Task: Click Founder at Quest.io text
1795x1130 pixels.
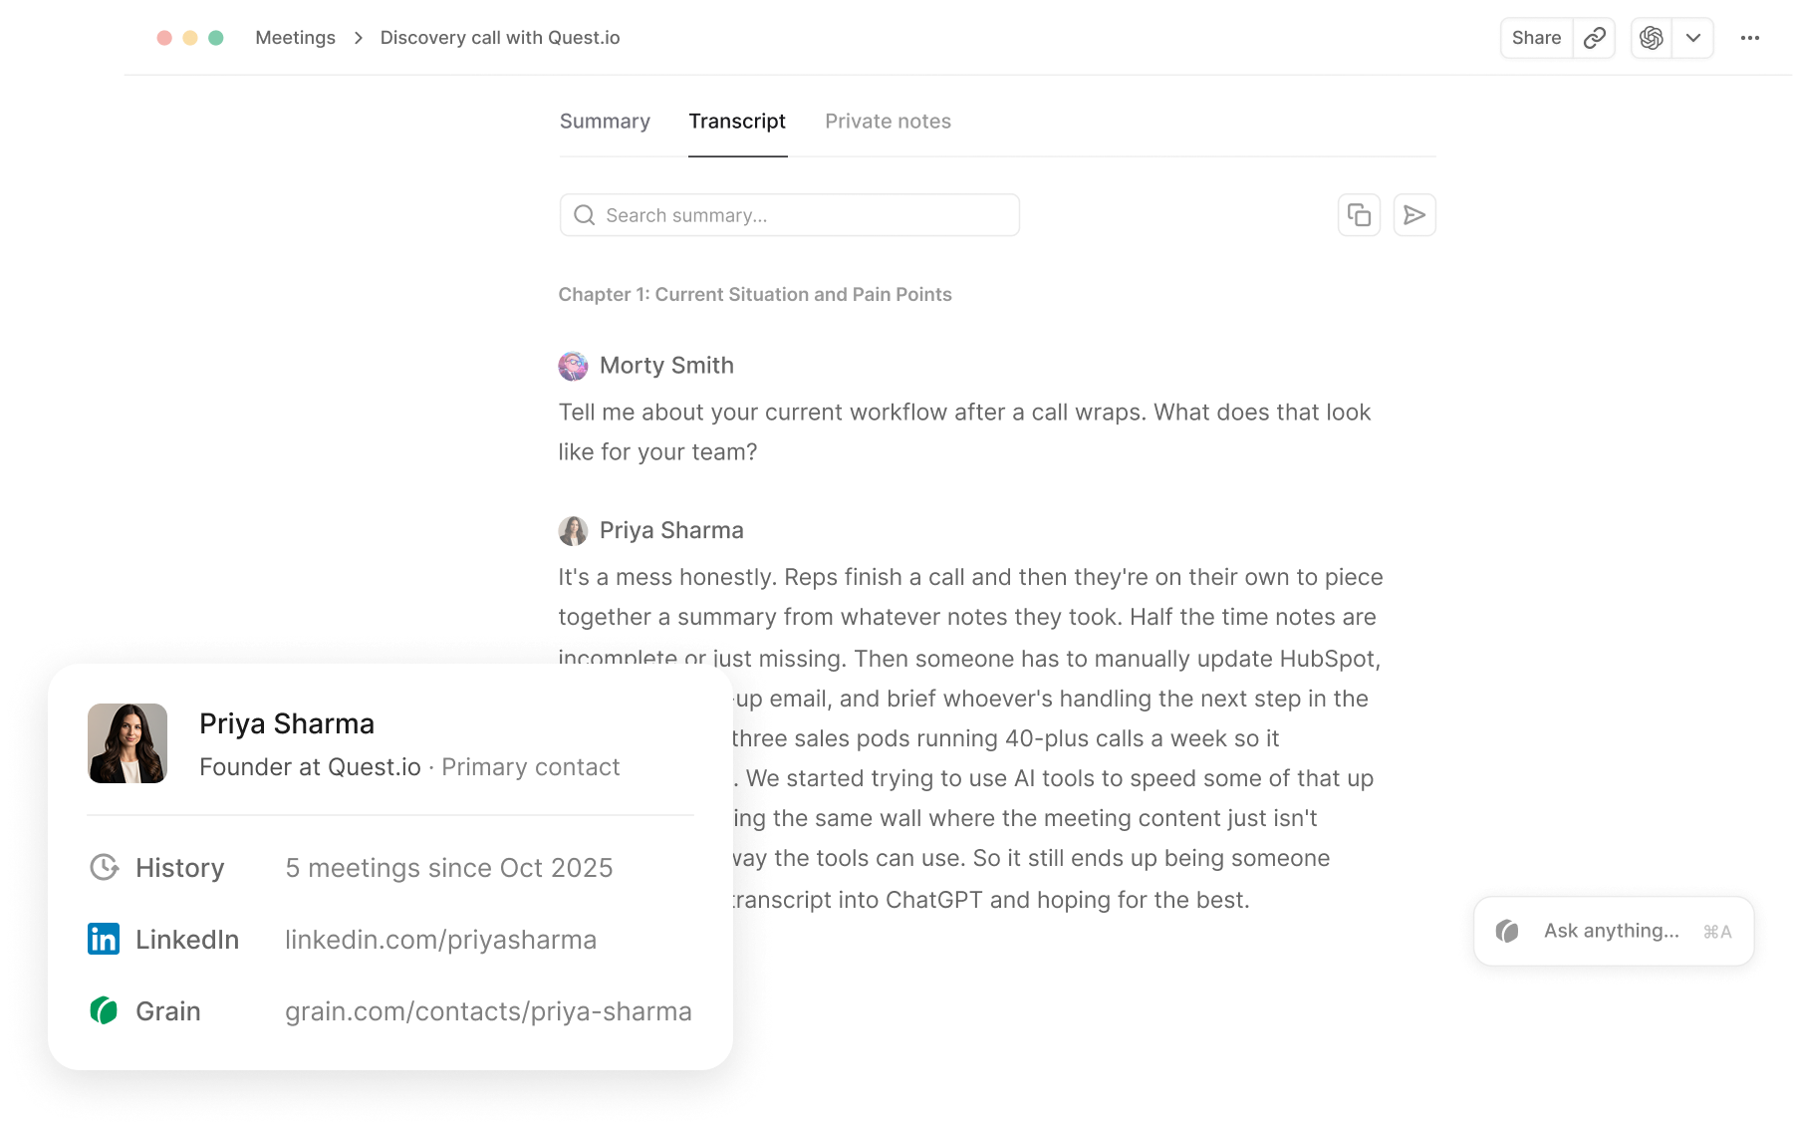Action: pos(310,767)
